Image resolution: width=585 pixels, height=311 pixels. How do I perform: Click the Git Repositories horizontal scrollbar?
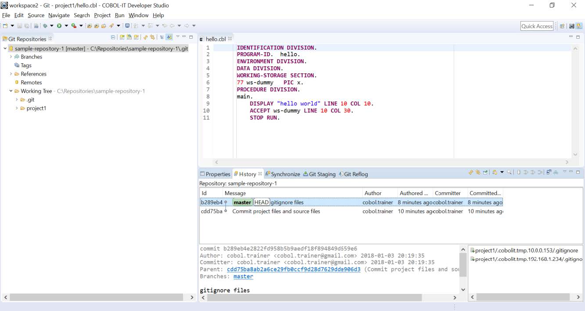click(96, 297)
